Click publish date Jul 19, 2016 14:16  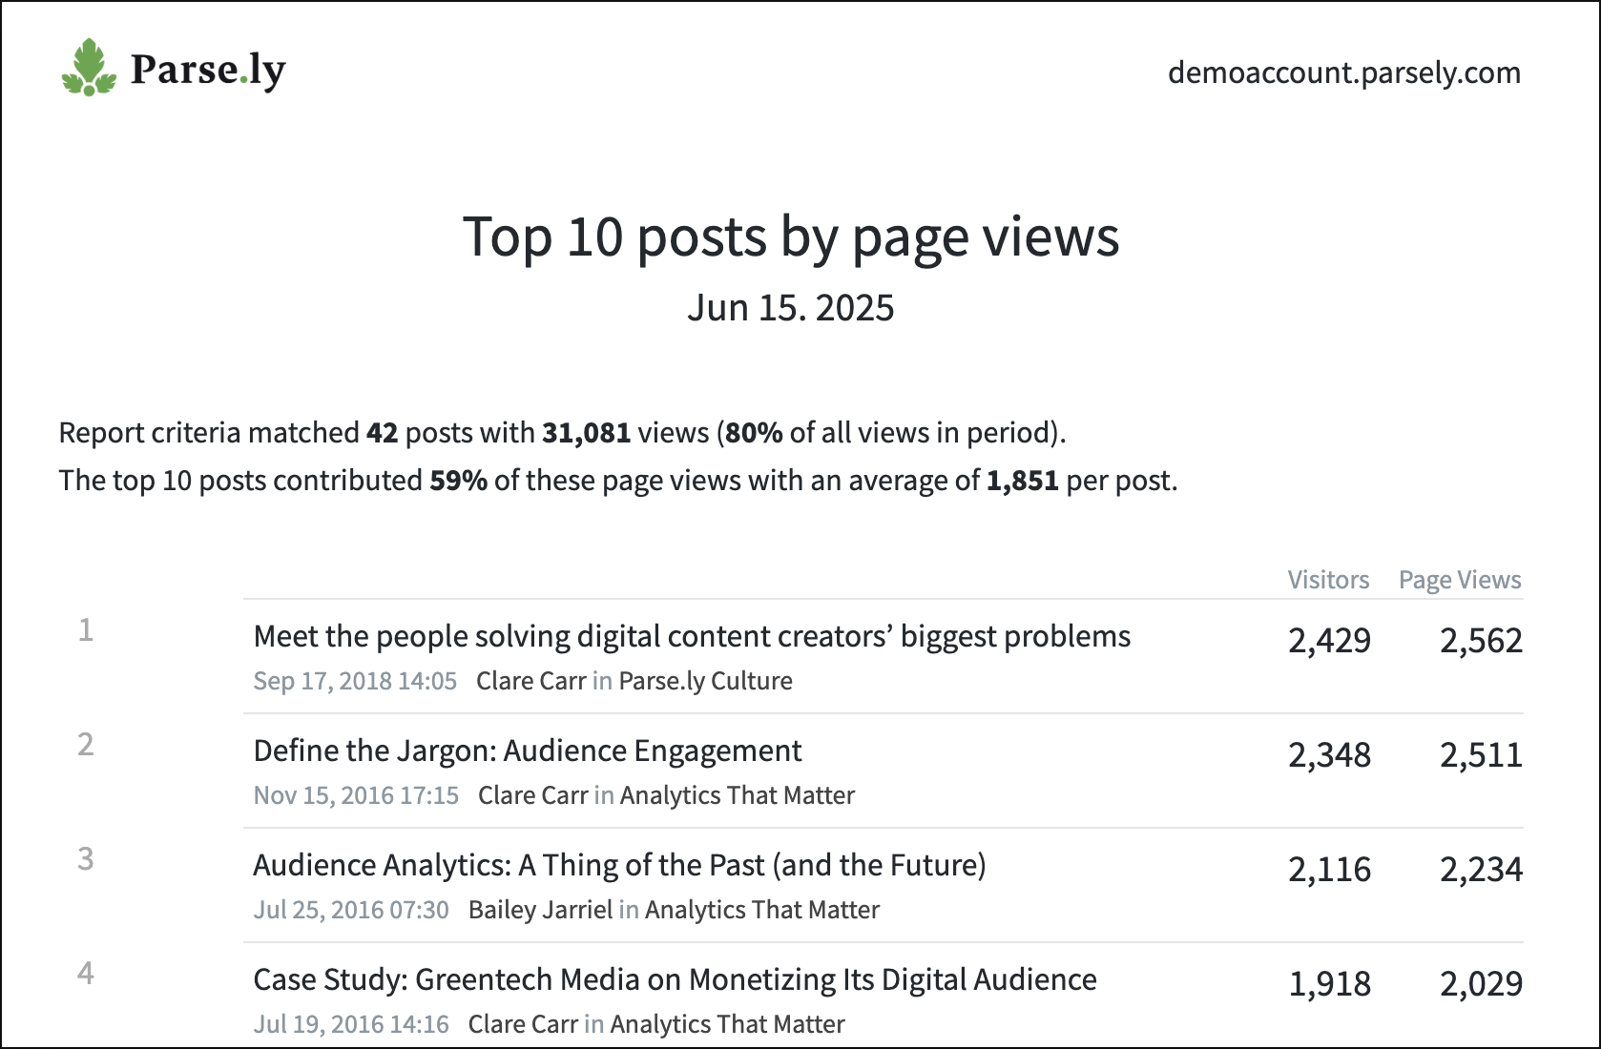pos(351,1024)
